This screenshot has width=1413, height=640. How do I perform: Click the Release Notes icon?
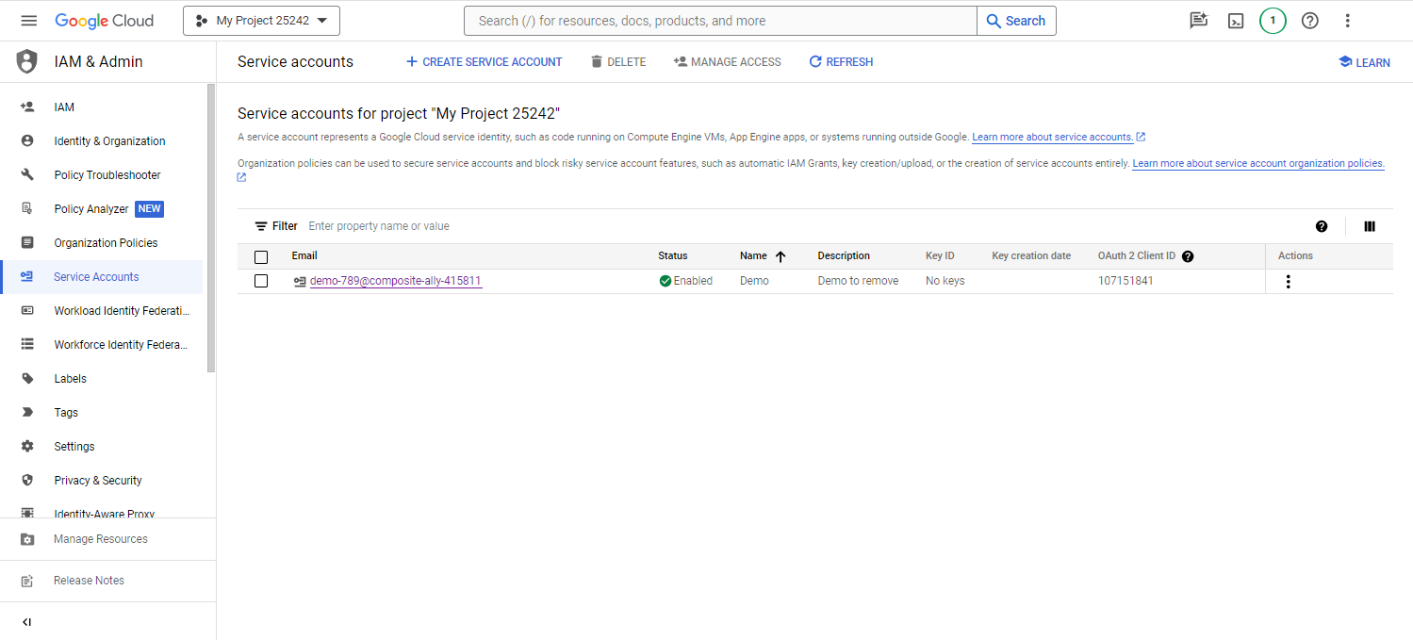pyautogui.click(x=27, y=581)
